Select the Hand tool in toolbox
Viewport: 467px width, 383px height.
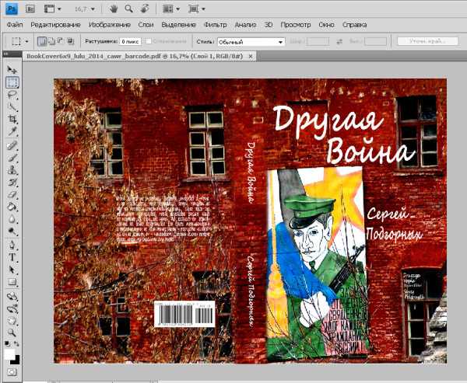(12, 321)
